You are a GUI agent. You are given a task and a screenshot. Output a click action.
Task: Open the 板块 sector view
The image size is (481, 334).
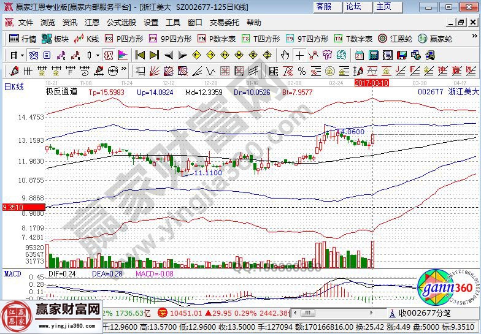[55, 39]
